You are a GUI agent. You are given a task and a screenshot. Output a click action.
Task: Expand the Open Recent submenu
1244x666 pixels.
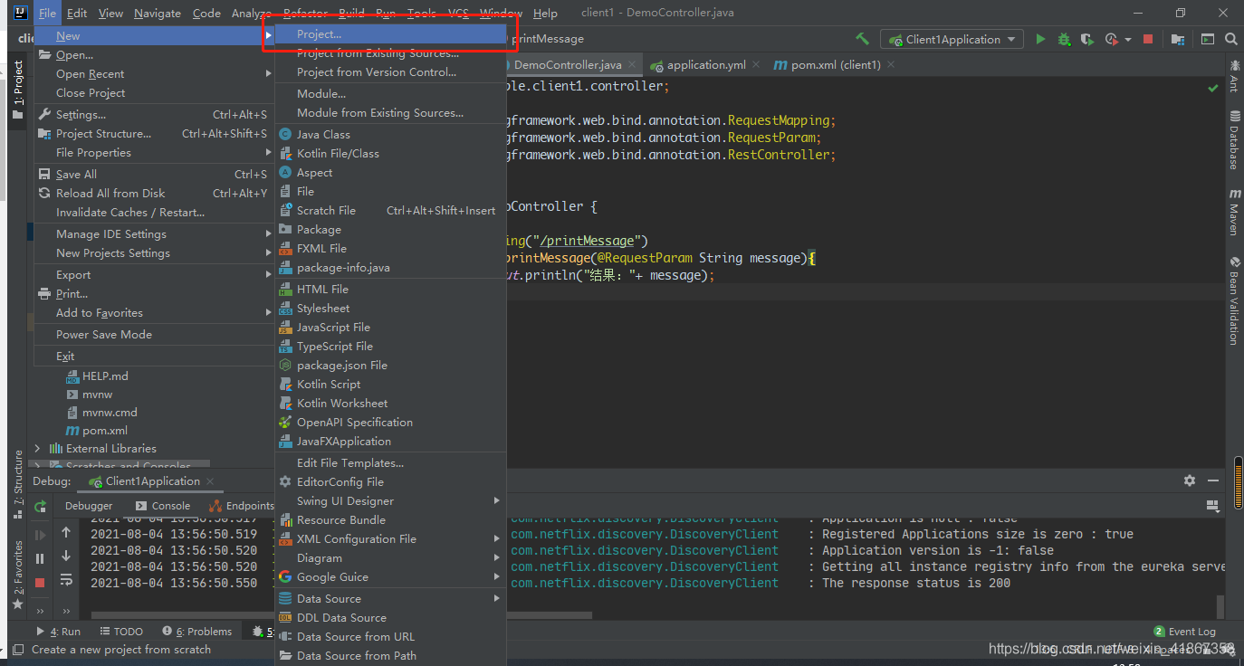coord(154,73)
